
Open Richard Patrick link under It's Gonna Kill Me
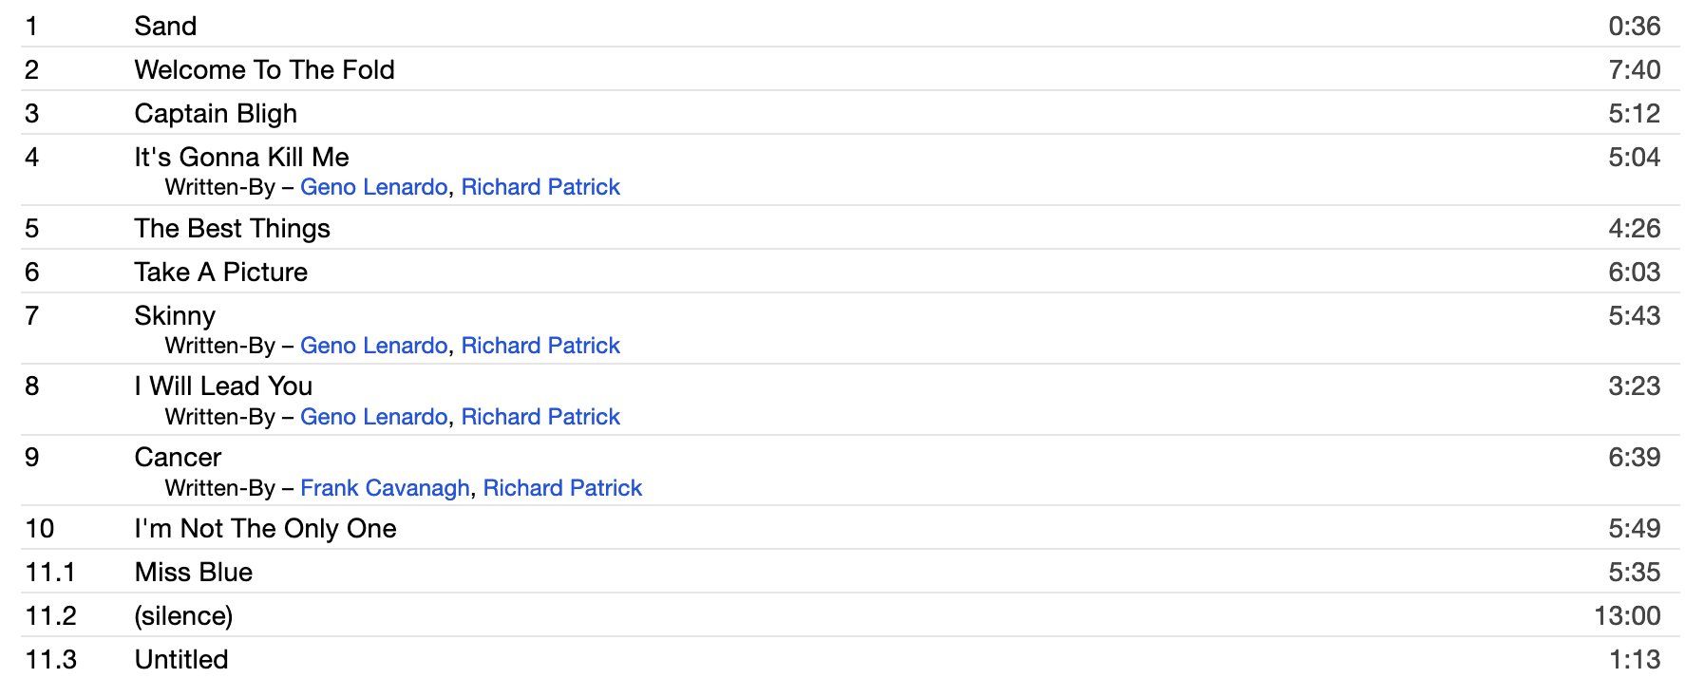tap(540, 187)
